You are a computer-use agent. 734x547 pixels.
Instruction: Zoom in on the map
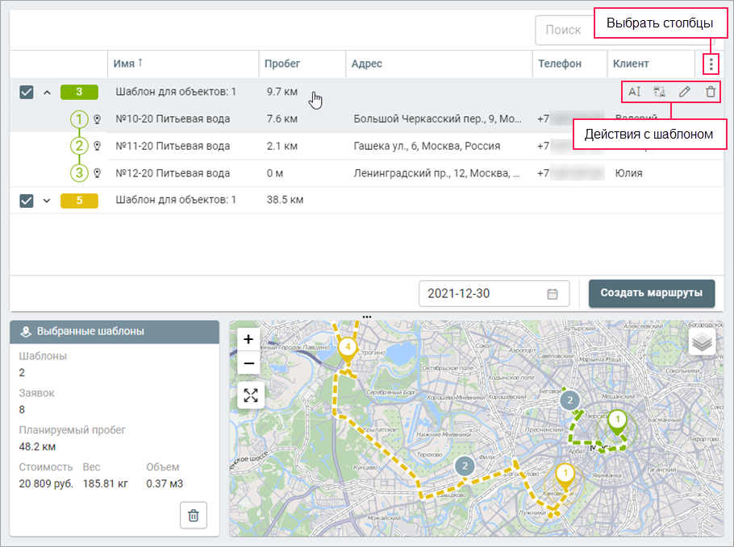click(249, 339)
